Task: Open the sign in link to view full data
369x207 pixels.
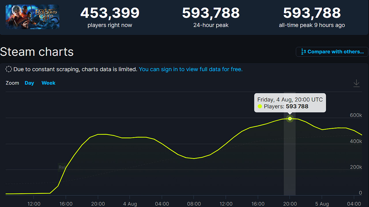Action: [191, 69]
